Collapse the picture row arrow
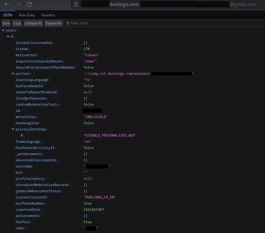The height and width of the screenshot is (233, 265). coord(13,74)
